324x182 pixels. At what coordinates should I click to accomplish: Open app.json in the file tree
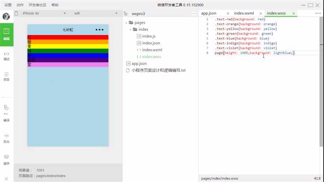click(x=139, y=64)
